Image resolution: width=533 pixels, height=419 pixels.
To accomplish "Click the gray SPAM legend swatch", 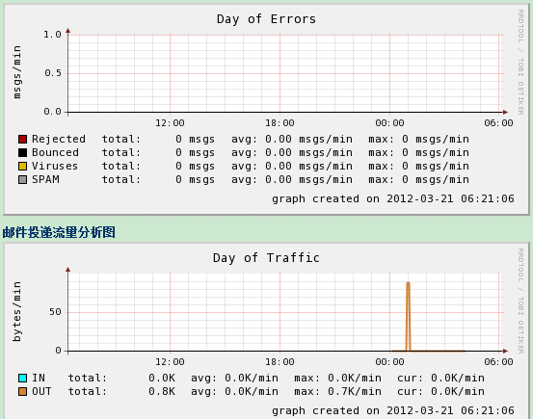I will (x=22, y=179).
